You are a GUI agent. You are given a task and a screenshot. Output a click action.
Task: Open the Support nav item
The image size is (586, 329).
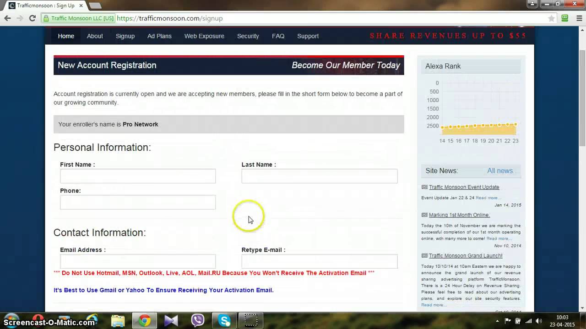tap(308, 36)
